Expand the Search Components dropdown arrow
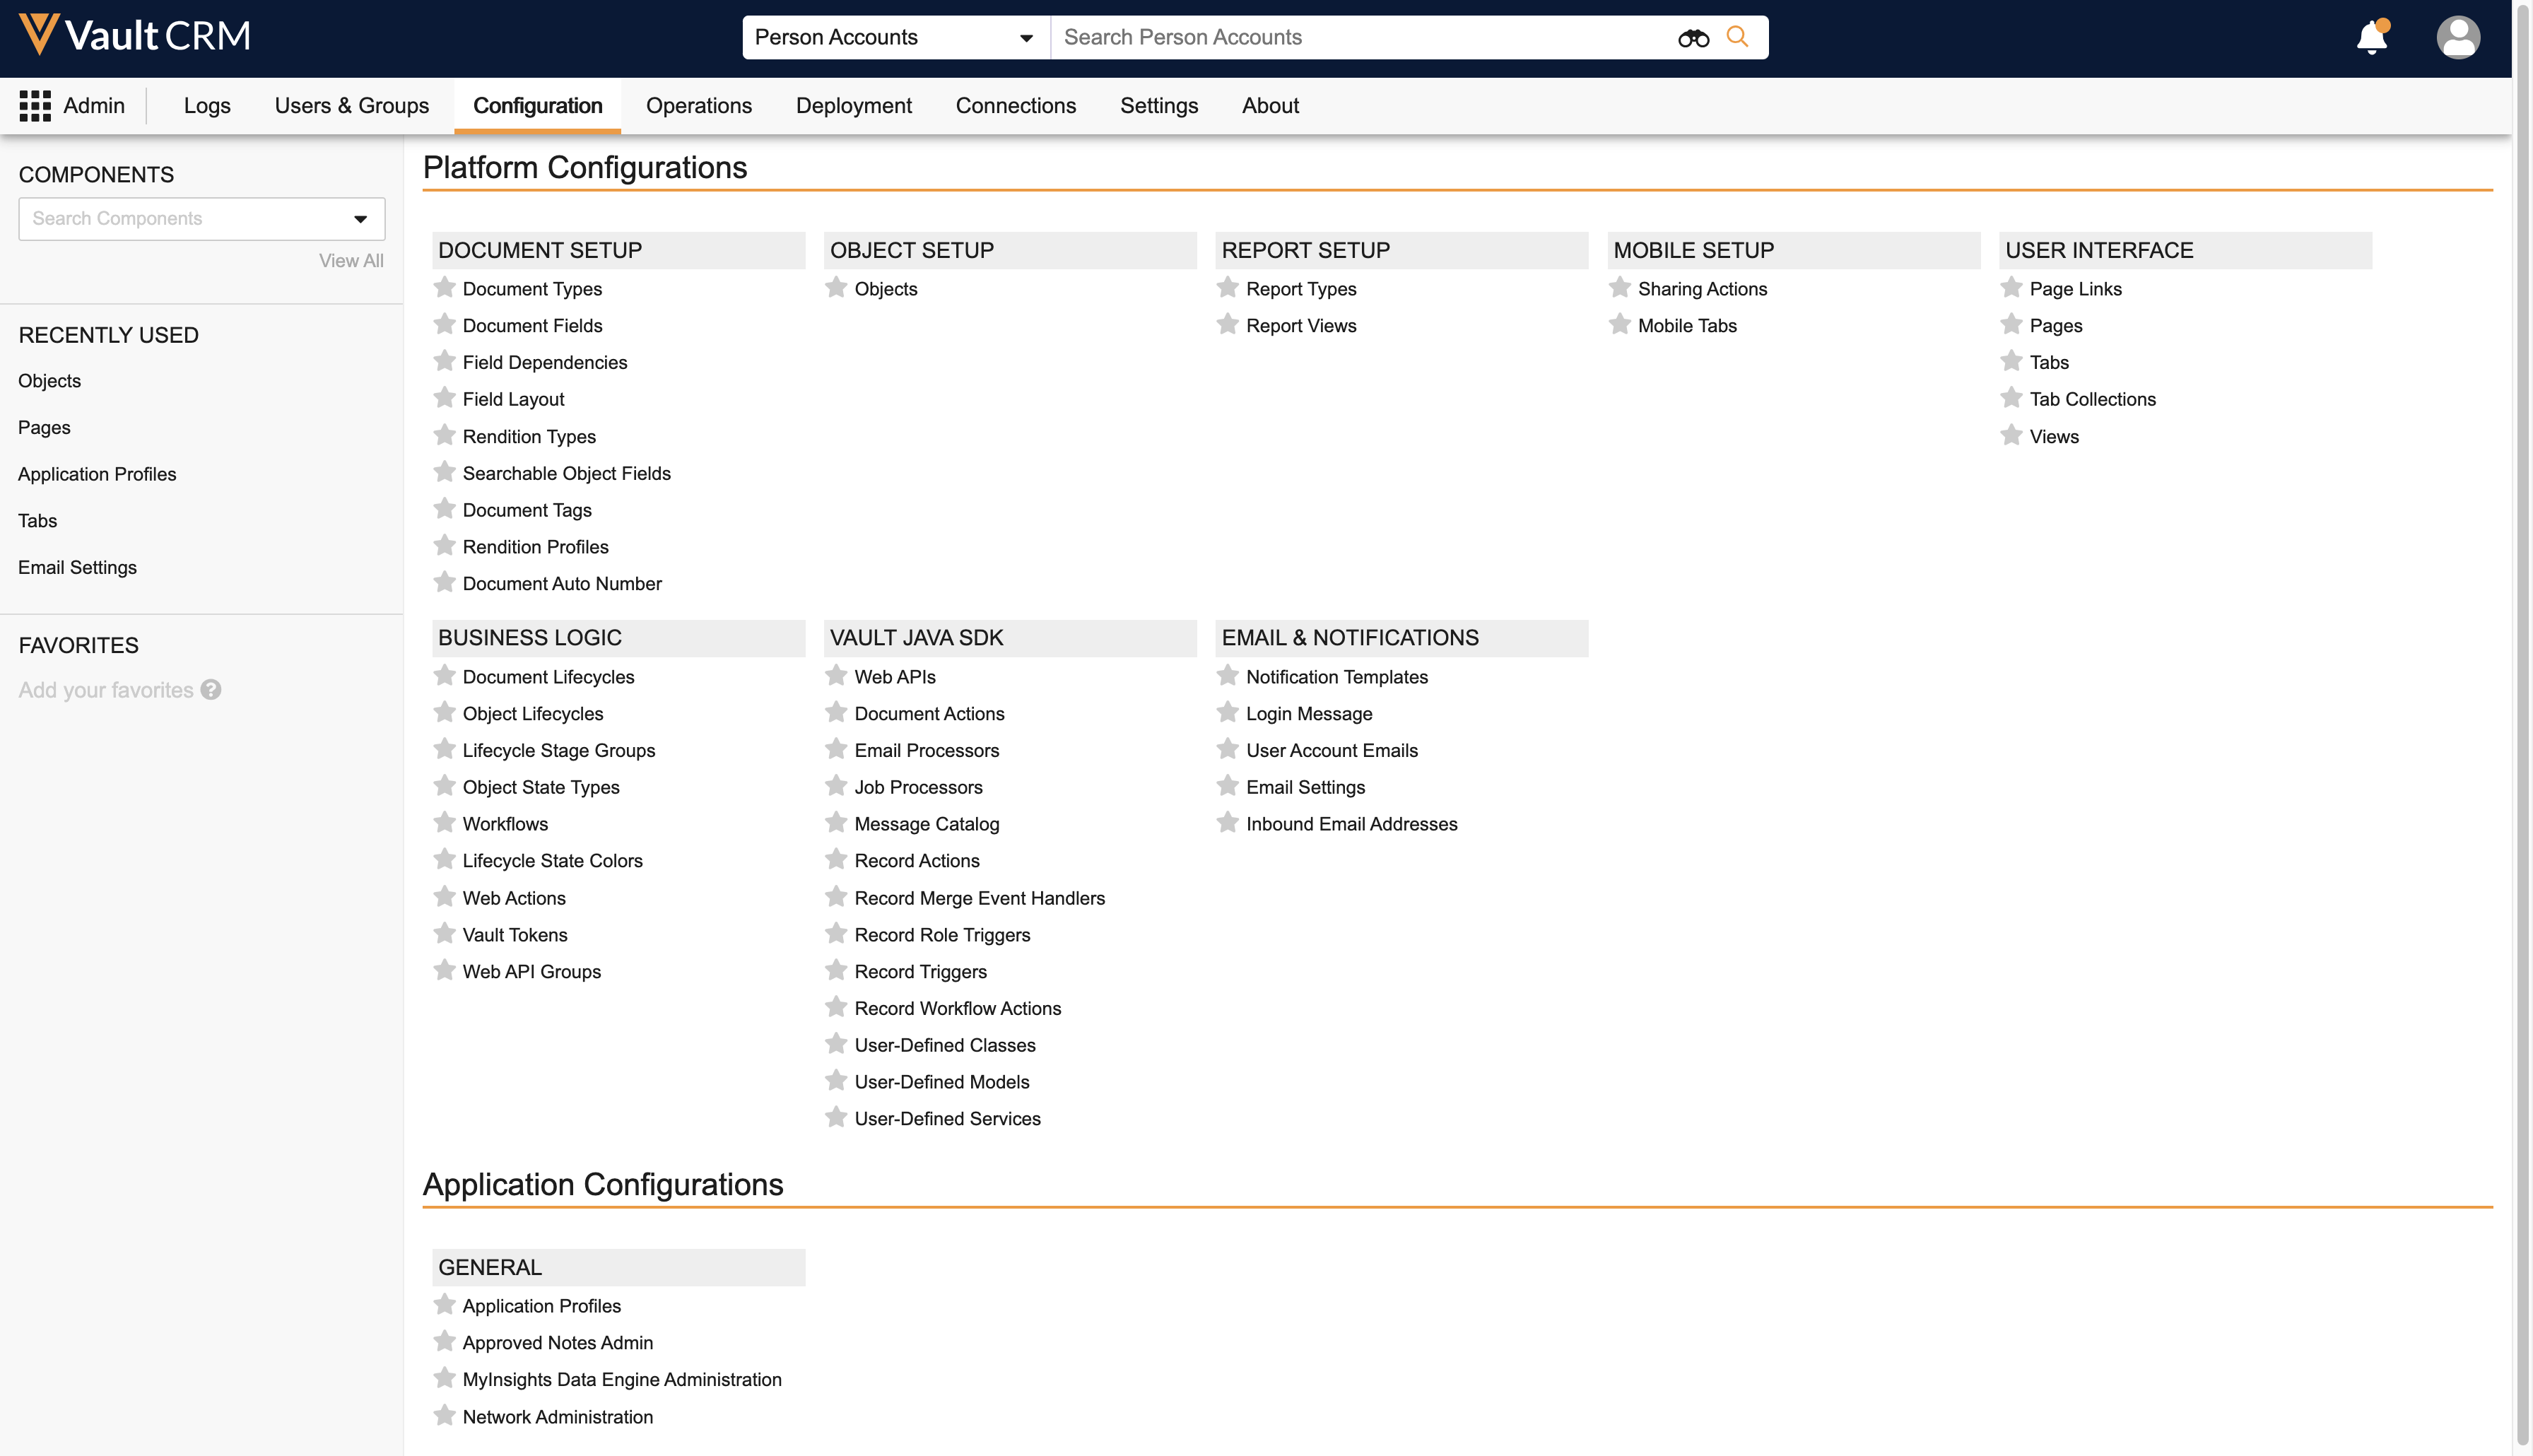 tap(360, 219)
